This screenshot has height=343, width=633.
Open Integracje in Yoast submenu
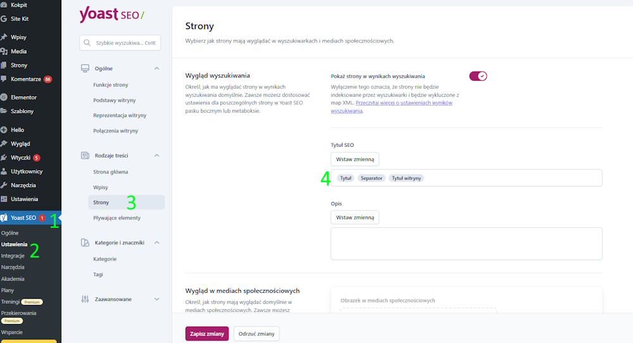click(x=13, y=256)
